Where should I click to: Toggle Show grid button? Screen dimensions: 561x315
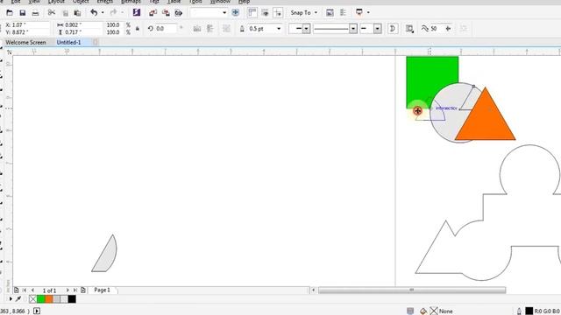click(265, 12)
